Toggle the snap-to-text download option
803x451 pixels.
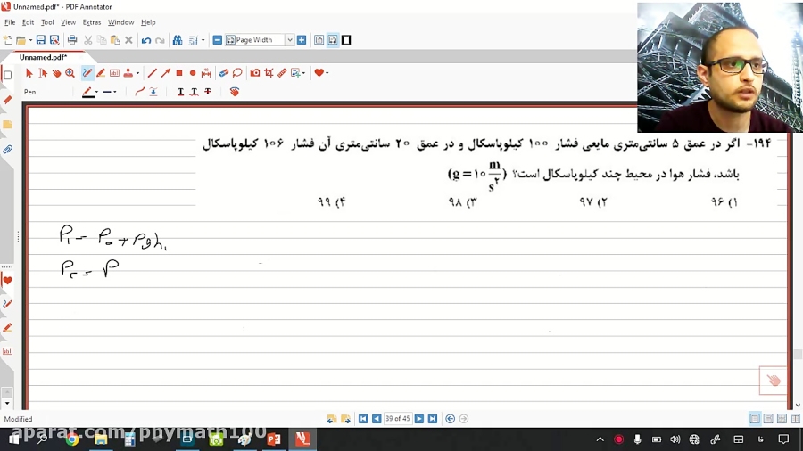click(153, 92)
